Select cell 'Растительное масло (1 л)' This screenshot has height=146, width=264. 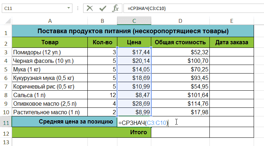50,112
